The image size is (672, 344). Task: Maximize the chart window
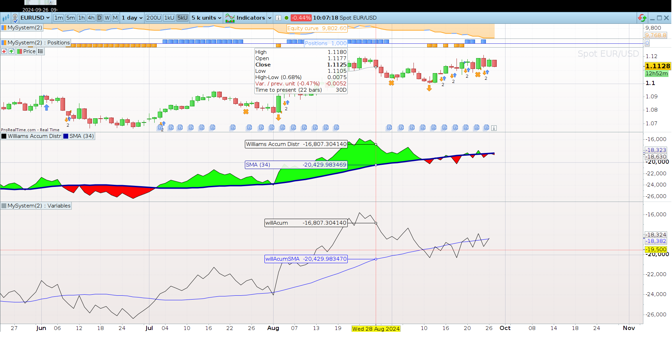(659, 18)
